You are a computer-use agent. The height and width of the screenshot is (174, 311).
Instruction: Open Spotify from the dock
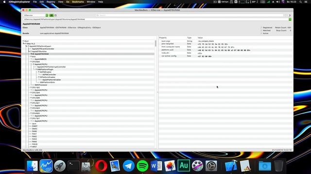[142, 166]
